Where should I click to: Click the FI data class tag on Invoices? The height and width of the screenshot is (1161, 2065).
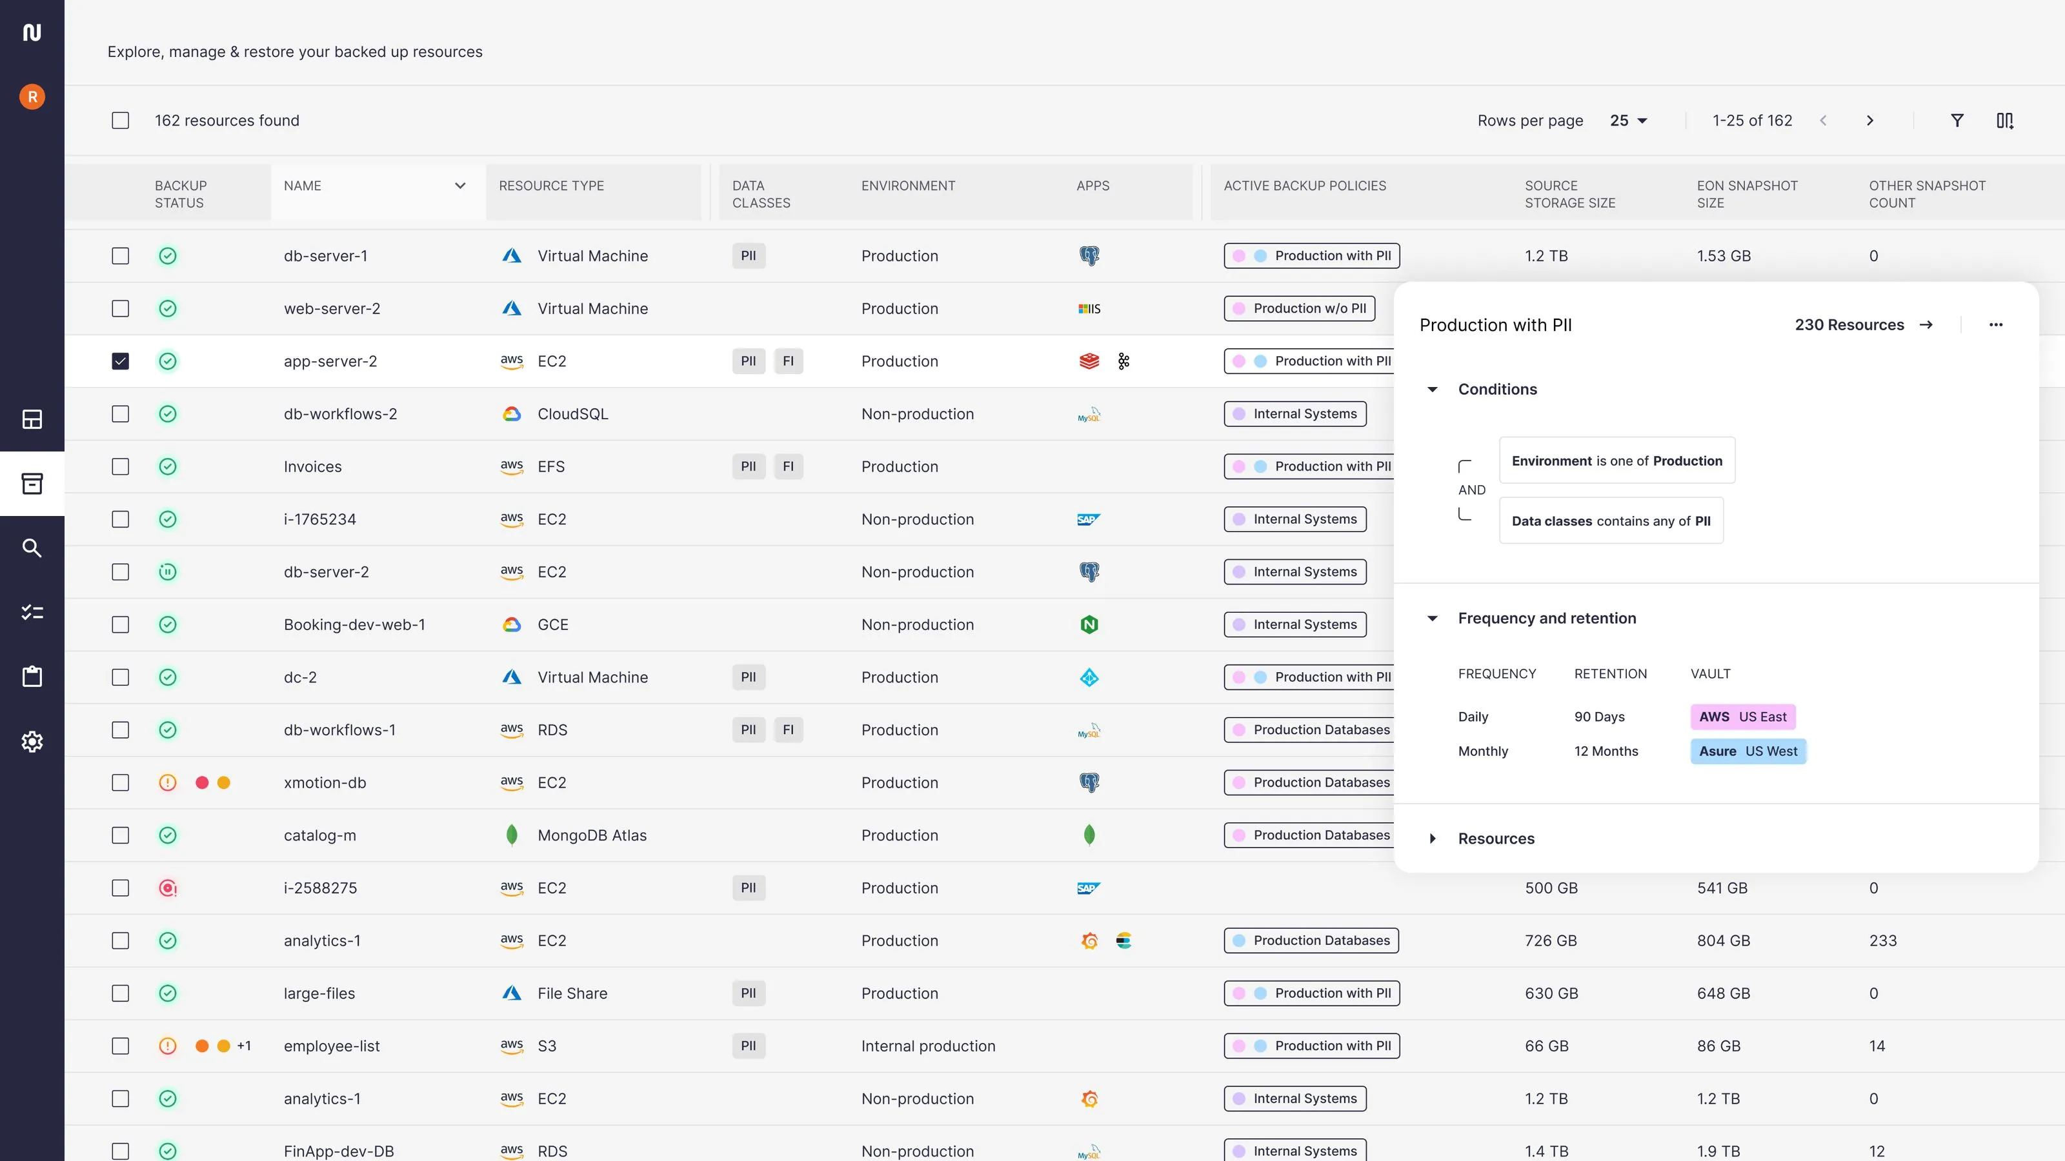pyautogui.click(x=788, y=466)
